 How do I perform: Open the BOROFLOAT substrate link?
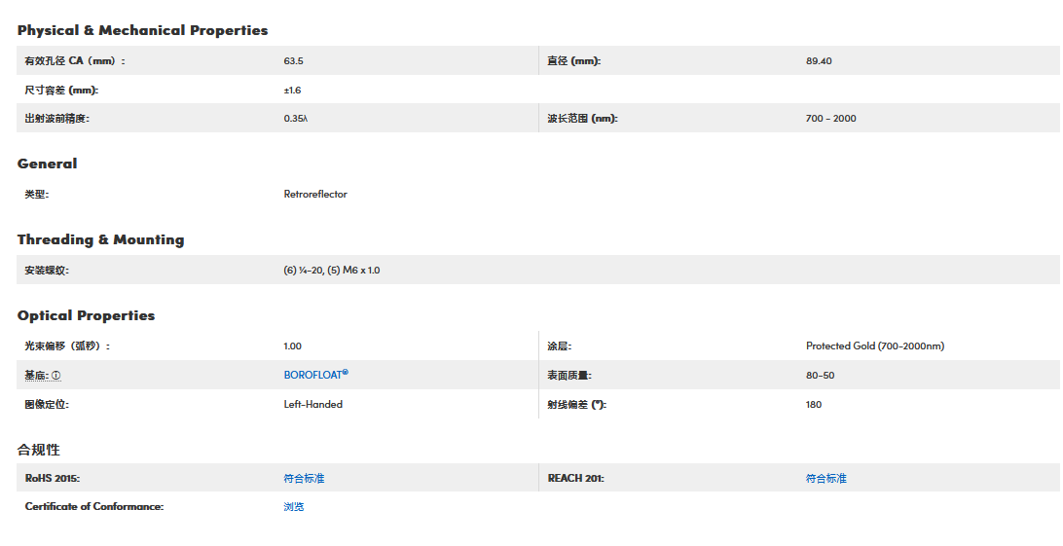[x=315, y=375]
